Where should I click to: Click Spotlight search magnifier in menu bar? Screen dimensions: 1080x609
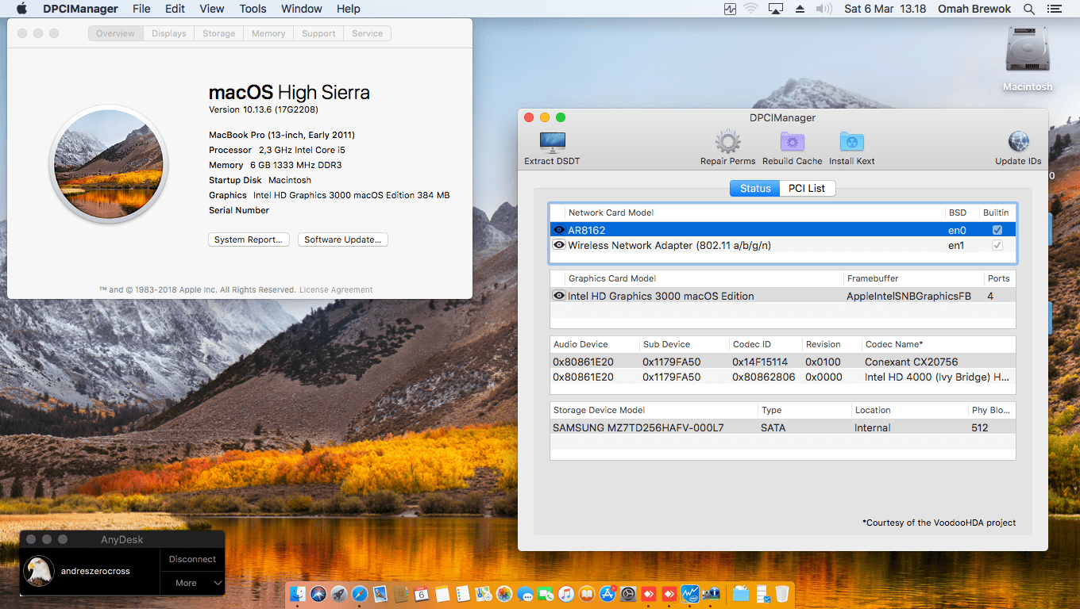pos(1029,9)
